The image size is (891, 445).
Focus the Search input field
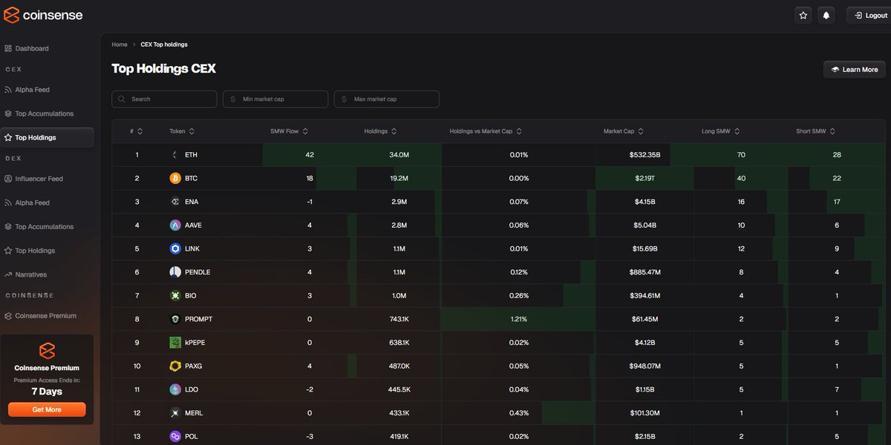click(164, 99)
